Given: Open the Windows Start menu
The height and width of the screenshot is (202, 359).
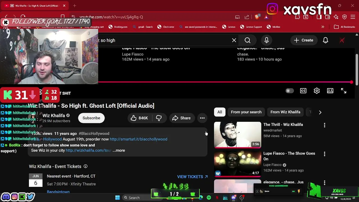Looking at the screenshot, I should tap(118, 198).
